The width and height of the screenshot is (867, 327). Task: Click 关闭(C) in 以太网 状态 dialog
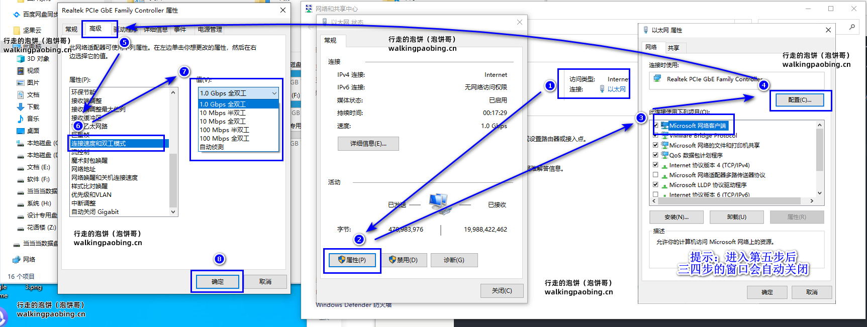click(x=502, y=291)
